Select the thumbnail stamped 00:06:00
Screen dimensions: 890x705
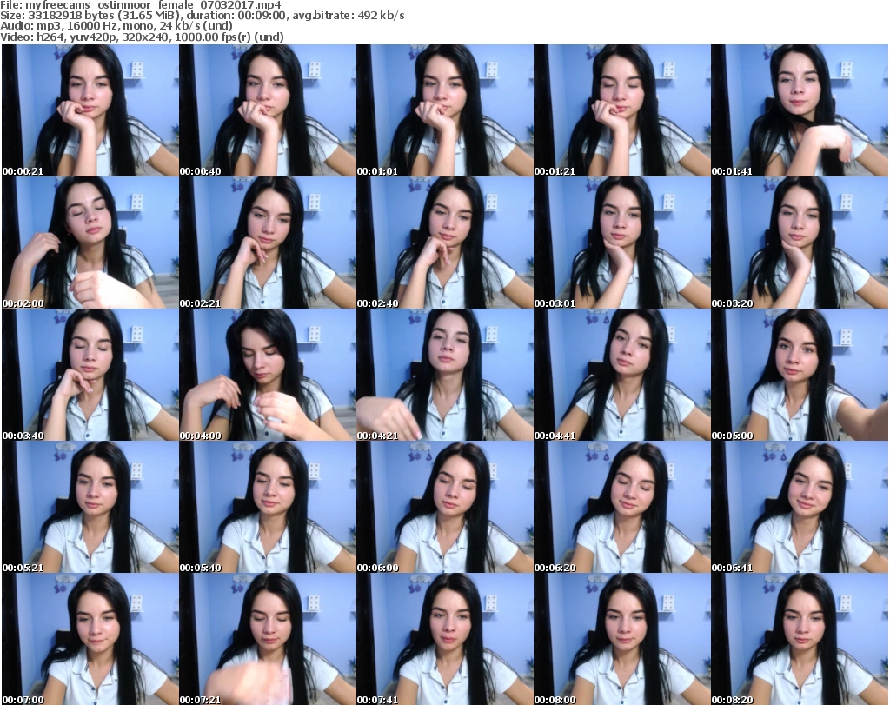tap(444, 507)
